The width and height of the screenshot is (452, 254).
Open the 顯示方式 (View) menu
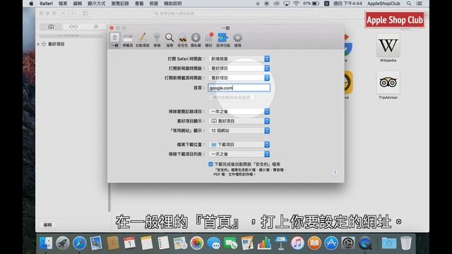click(x=97, y=4)
